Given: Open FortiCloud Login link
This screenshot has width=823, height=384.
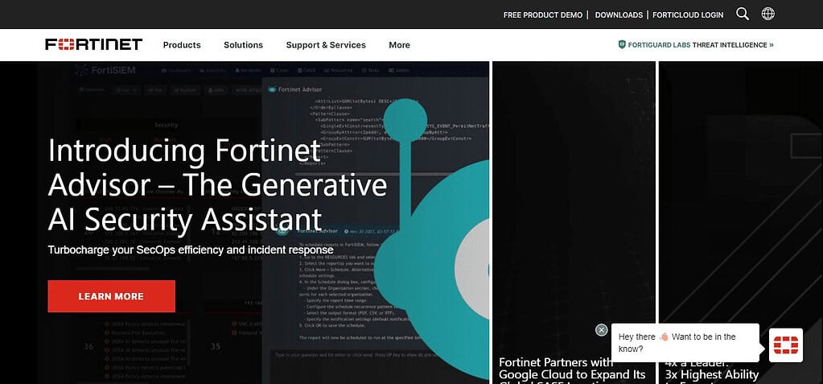Looking at the screenshot, I should coord(688,15).
